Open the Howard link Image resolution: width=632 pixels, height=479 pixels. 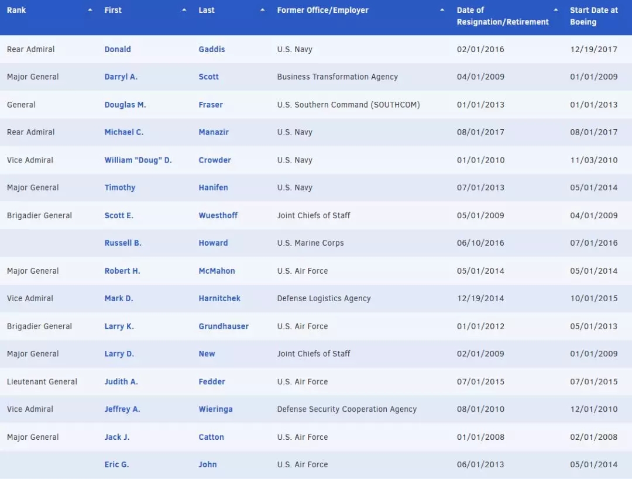tap(213, 243)
